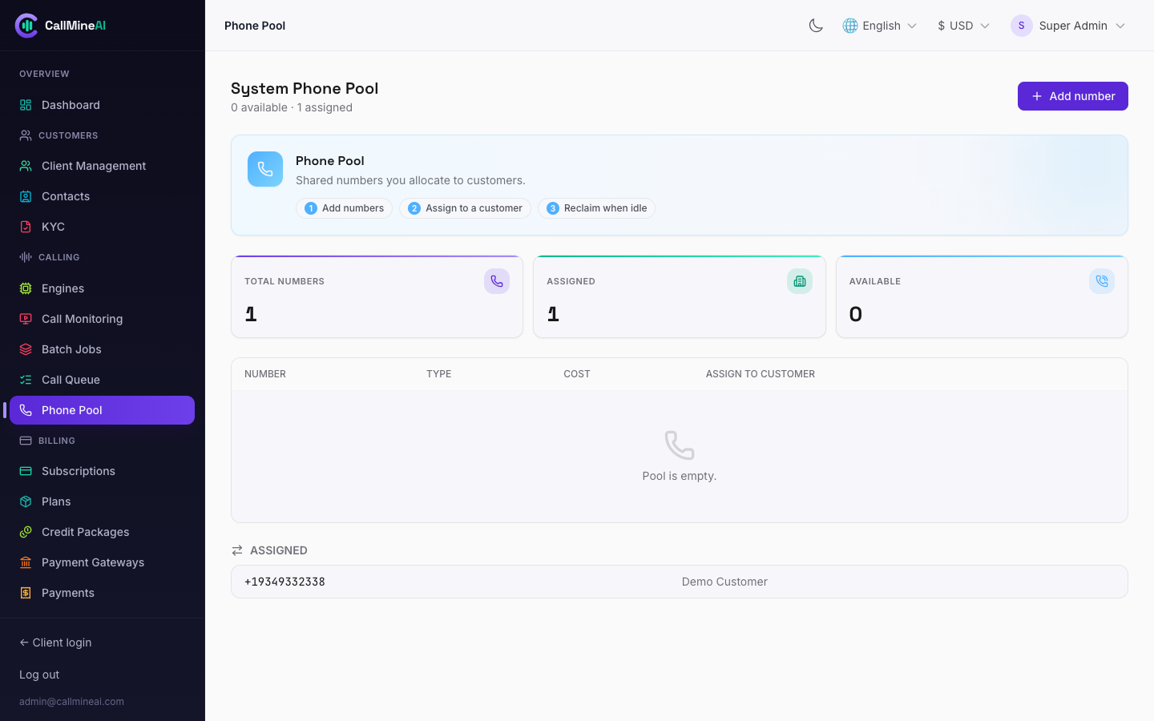Click Reclaim when idle step chip

tap(596, 208)
